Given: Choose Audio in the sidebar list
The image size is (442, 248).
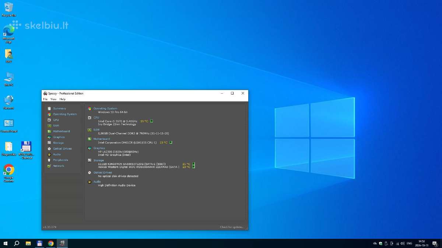Looking at the screenshot, I should 57,154.
